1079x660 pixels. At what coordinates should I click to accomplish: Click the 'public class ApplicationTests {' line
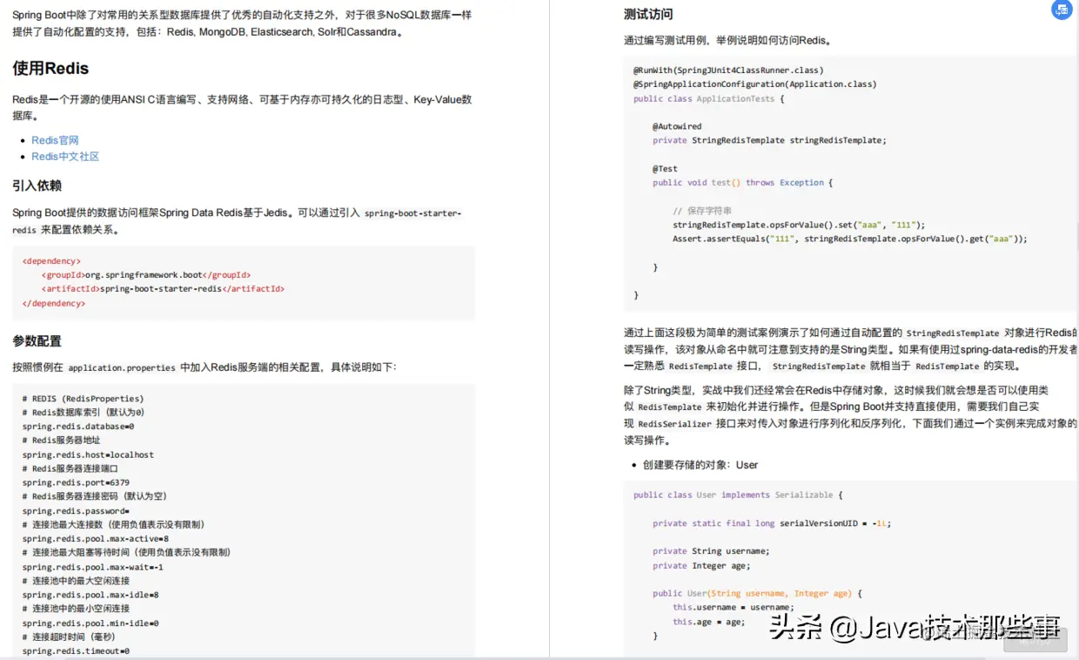pyautogui.click(x=709, y=98)
